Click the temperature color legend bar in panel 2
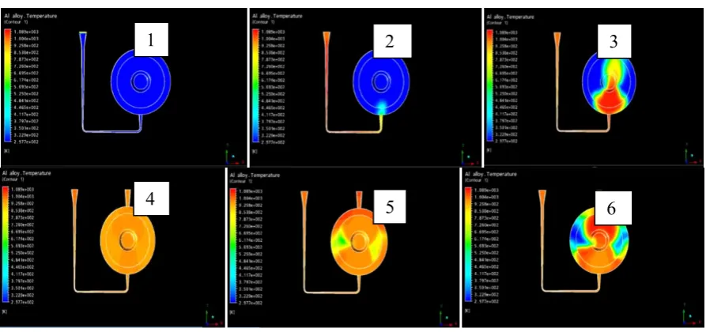 click(255, 85)
